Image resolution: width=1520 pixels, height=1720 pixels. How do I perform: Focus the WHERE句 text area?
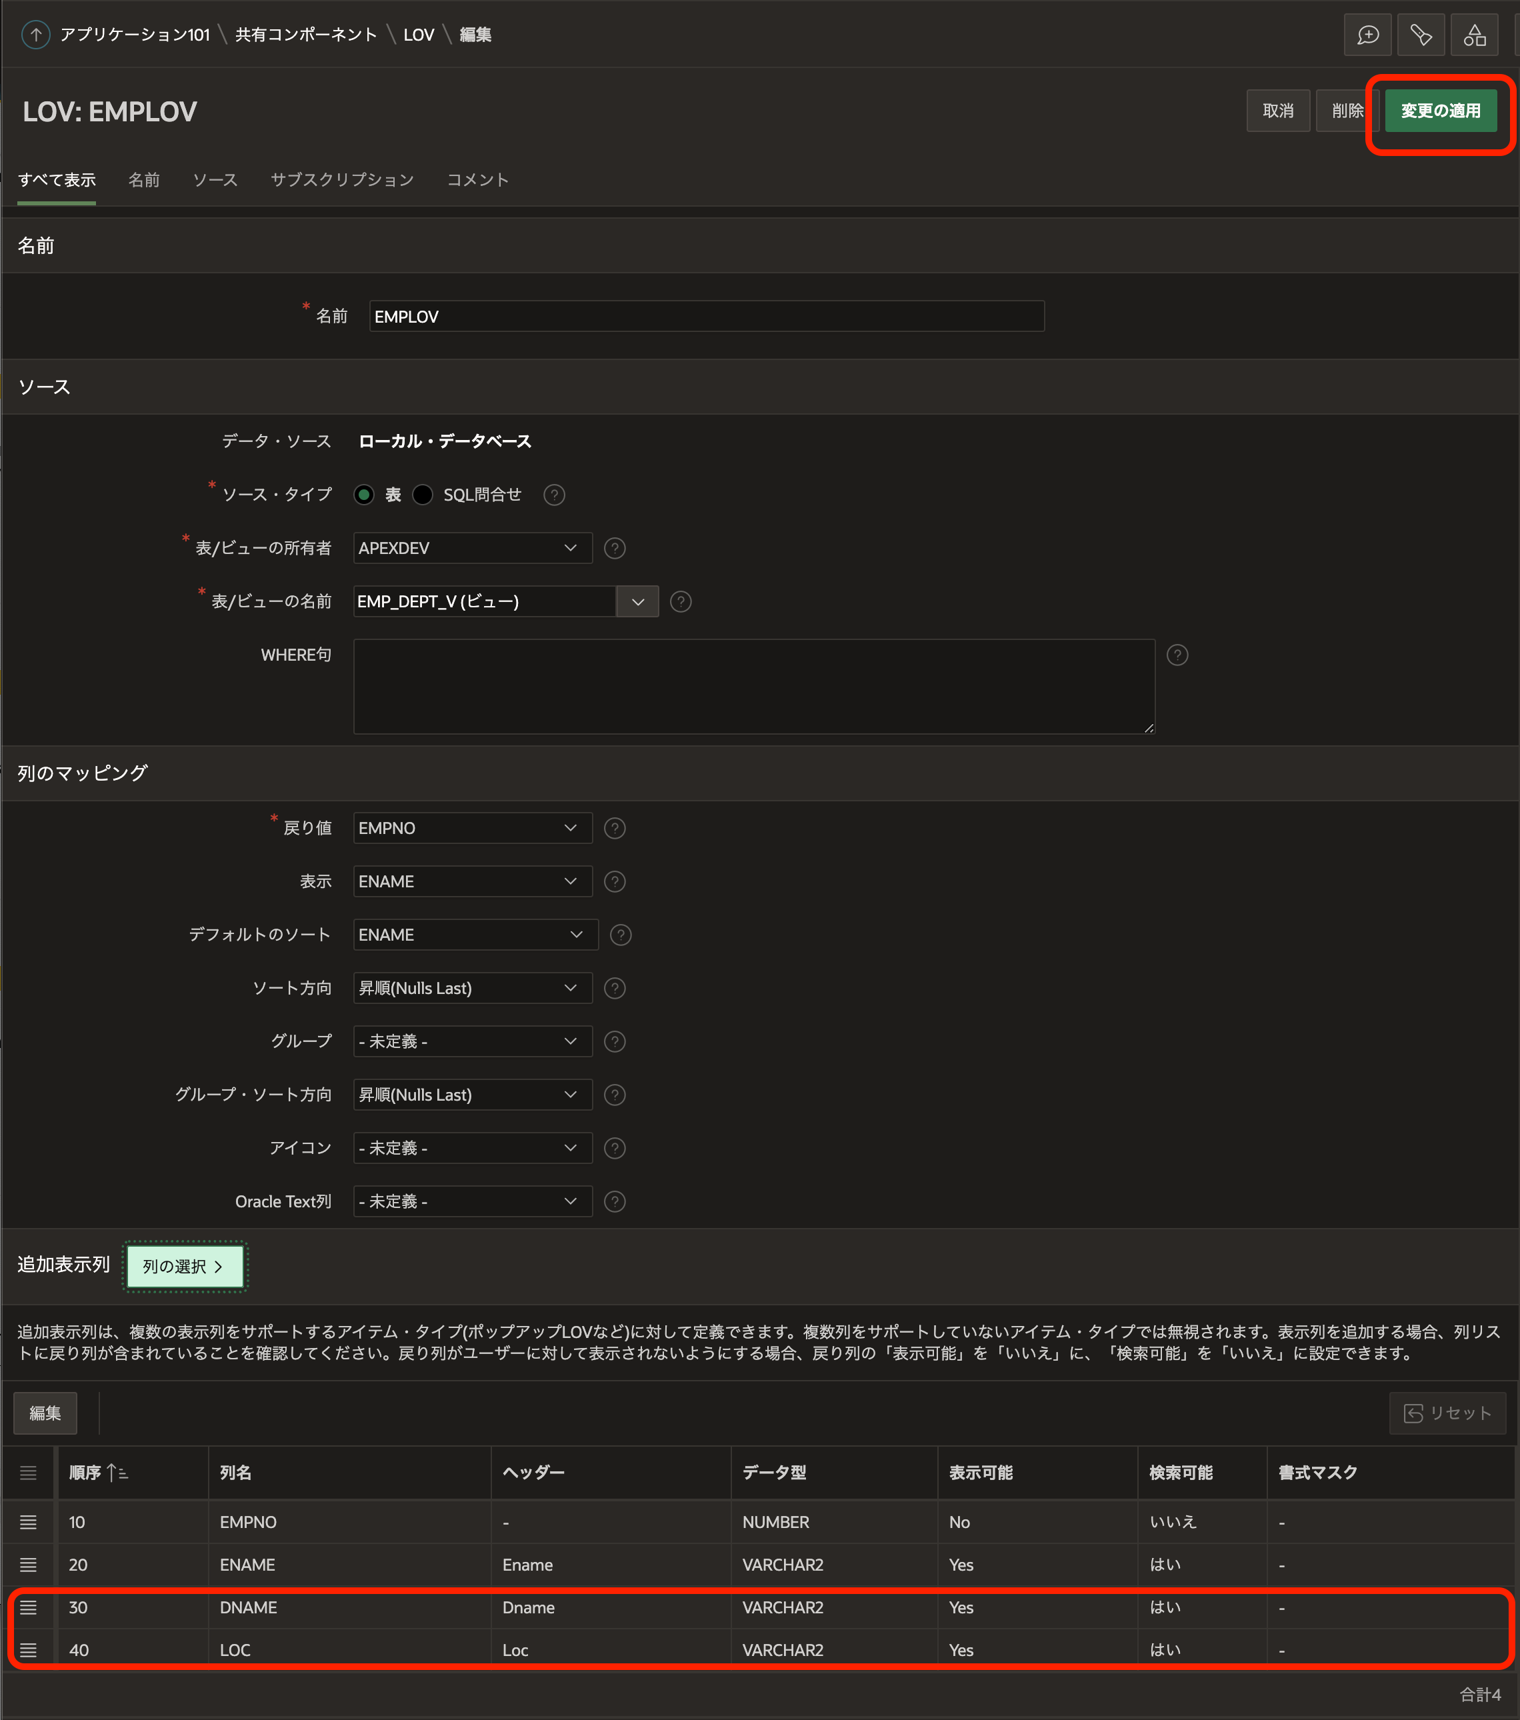754,686
